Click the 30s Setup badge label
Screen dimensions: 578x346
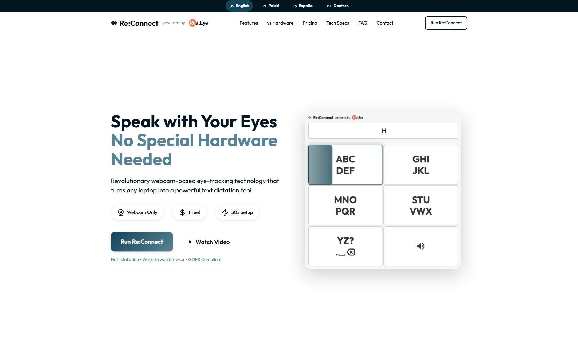[242, 212]
